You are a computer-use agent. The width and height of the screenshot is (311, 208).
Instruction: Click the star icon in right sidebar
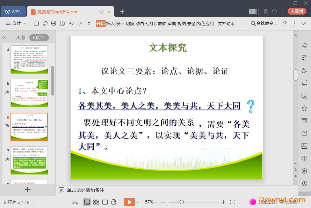pos(304,108)
